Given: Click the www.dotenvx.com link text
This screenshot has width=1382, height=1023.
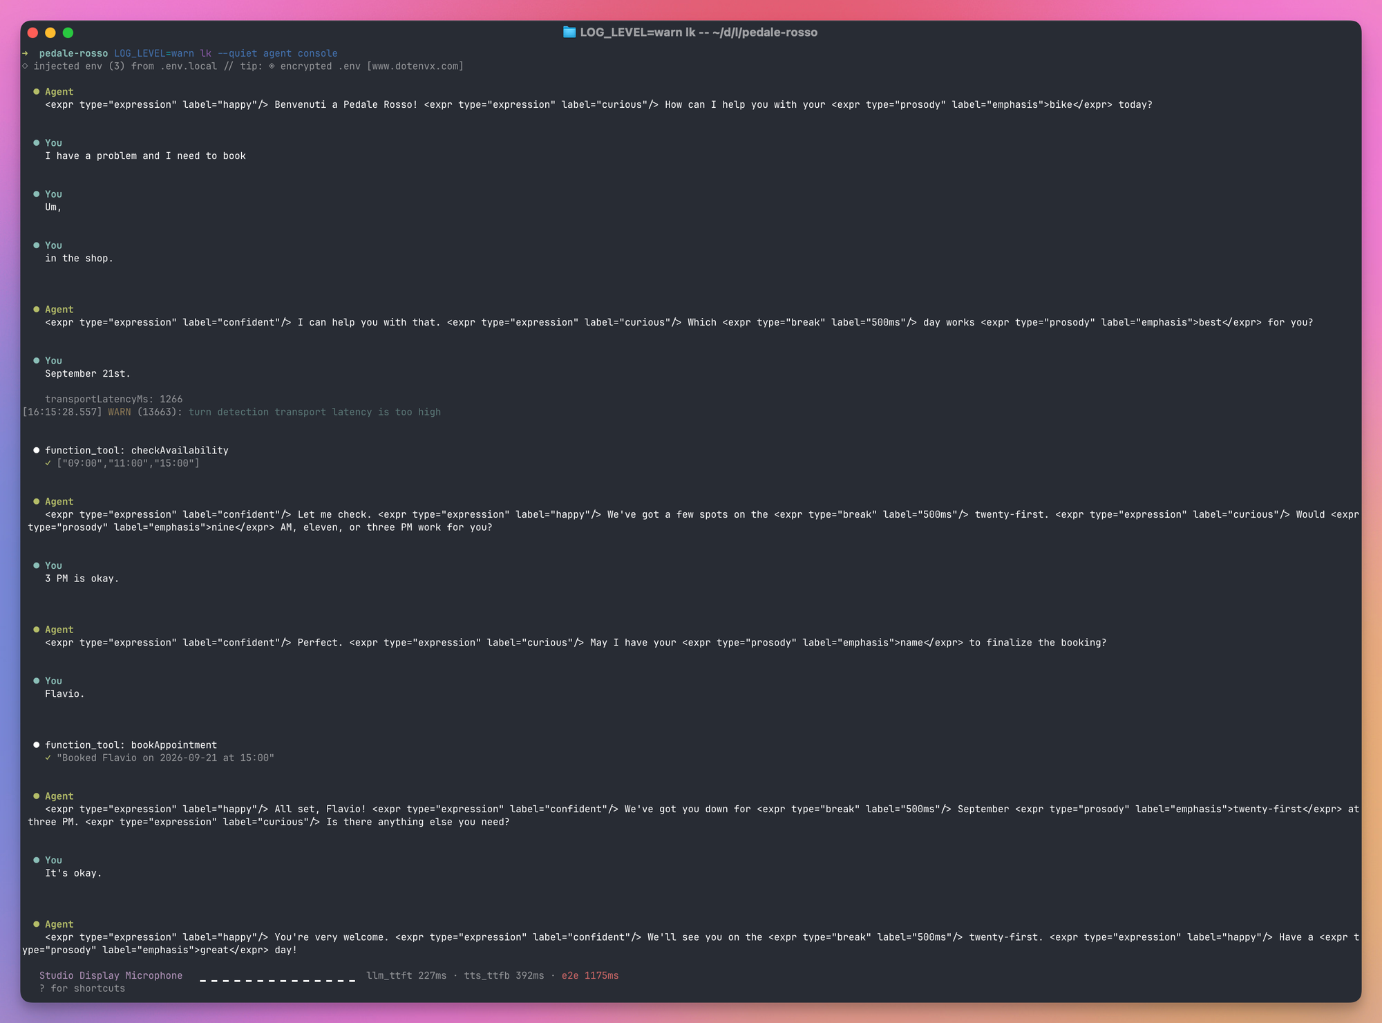Looking at the screenshot, I should [x=415, y=66].
